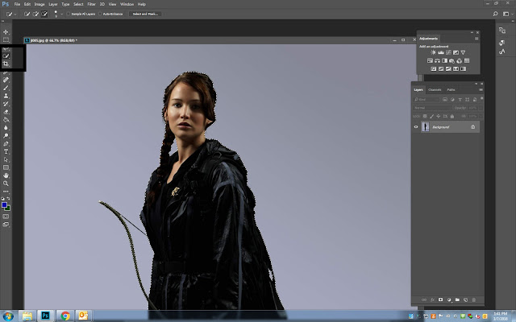The image size is (516, 322).
Task: Select the Dodge tool
Action: (x=6, y=136)
